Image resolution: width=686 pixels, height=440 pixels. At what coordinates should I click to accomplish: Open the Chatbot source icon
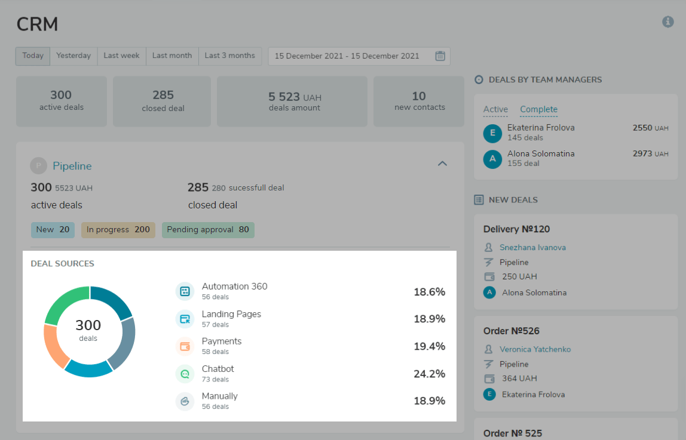click(x=185, y=373)
